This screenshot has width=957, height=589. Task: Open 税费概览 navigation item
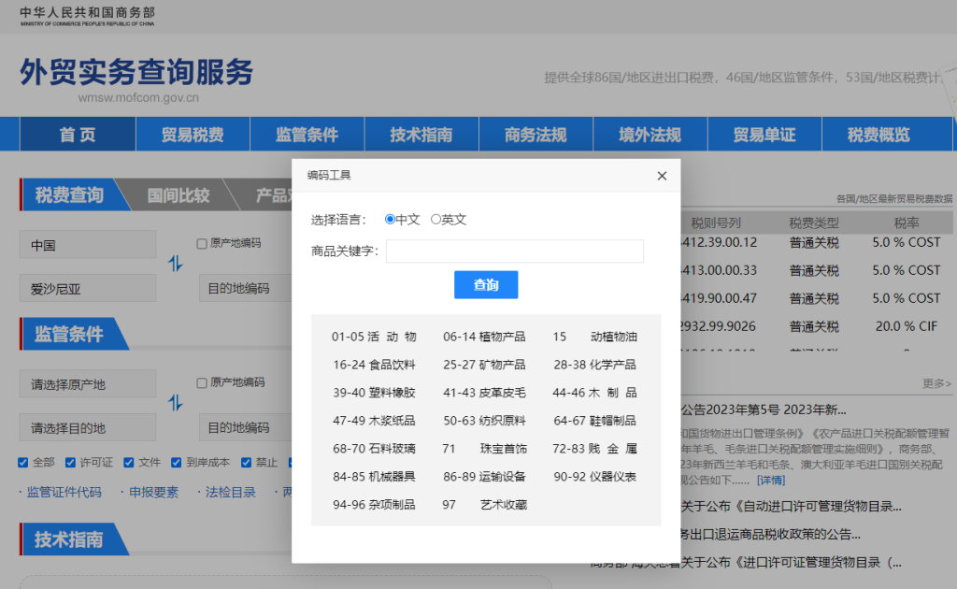click(x=878, y=135)
